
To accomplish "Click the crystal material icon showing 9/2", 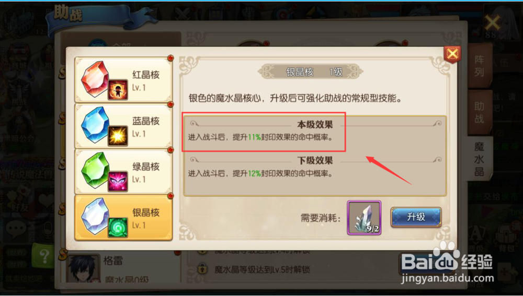I will [x=364, y=217].
